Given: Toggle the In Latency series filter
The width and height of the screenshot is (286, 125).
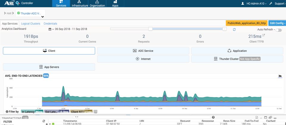Looking at the screenshot, I should pos(32,112).
